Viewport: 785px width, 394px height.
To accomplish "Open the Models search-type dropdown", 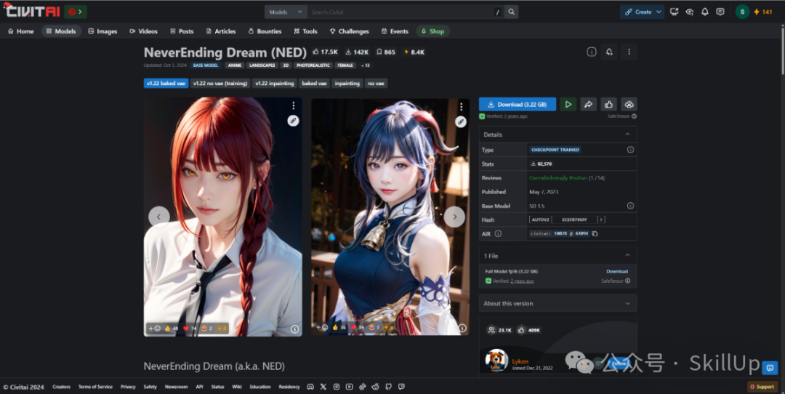I will (x=286, y=12).
